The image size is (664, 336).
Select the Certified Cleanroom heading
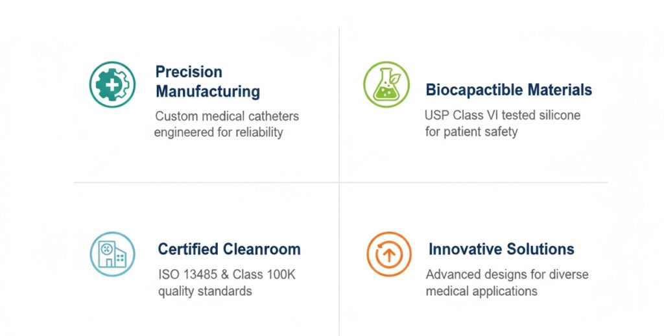(x=229, y=248)
